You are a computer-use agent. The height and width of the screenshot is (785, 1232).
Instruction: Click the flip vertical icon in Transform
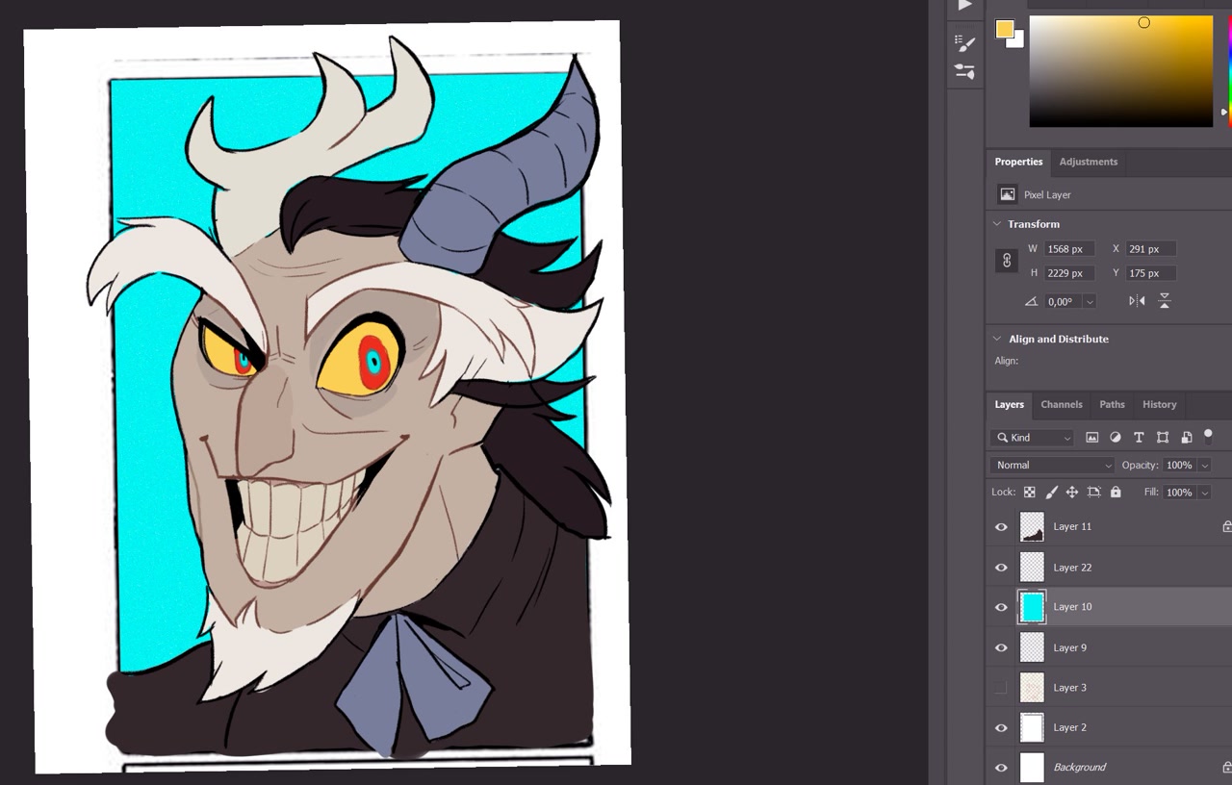click(1165, 301)
